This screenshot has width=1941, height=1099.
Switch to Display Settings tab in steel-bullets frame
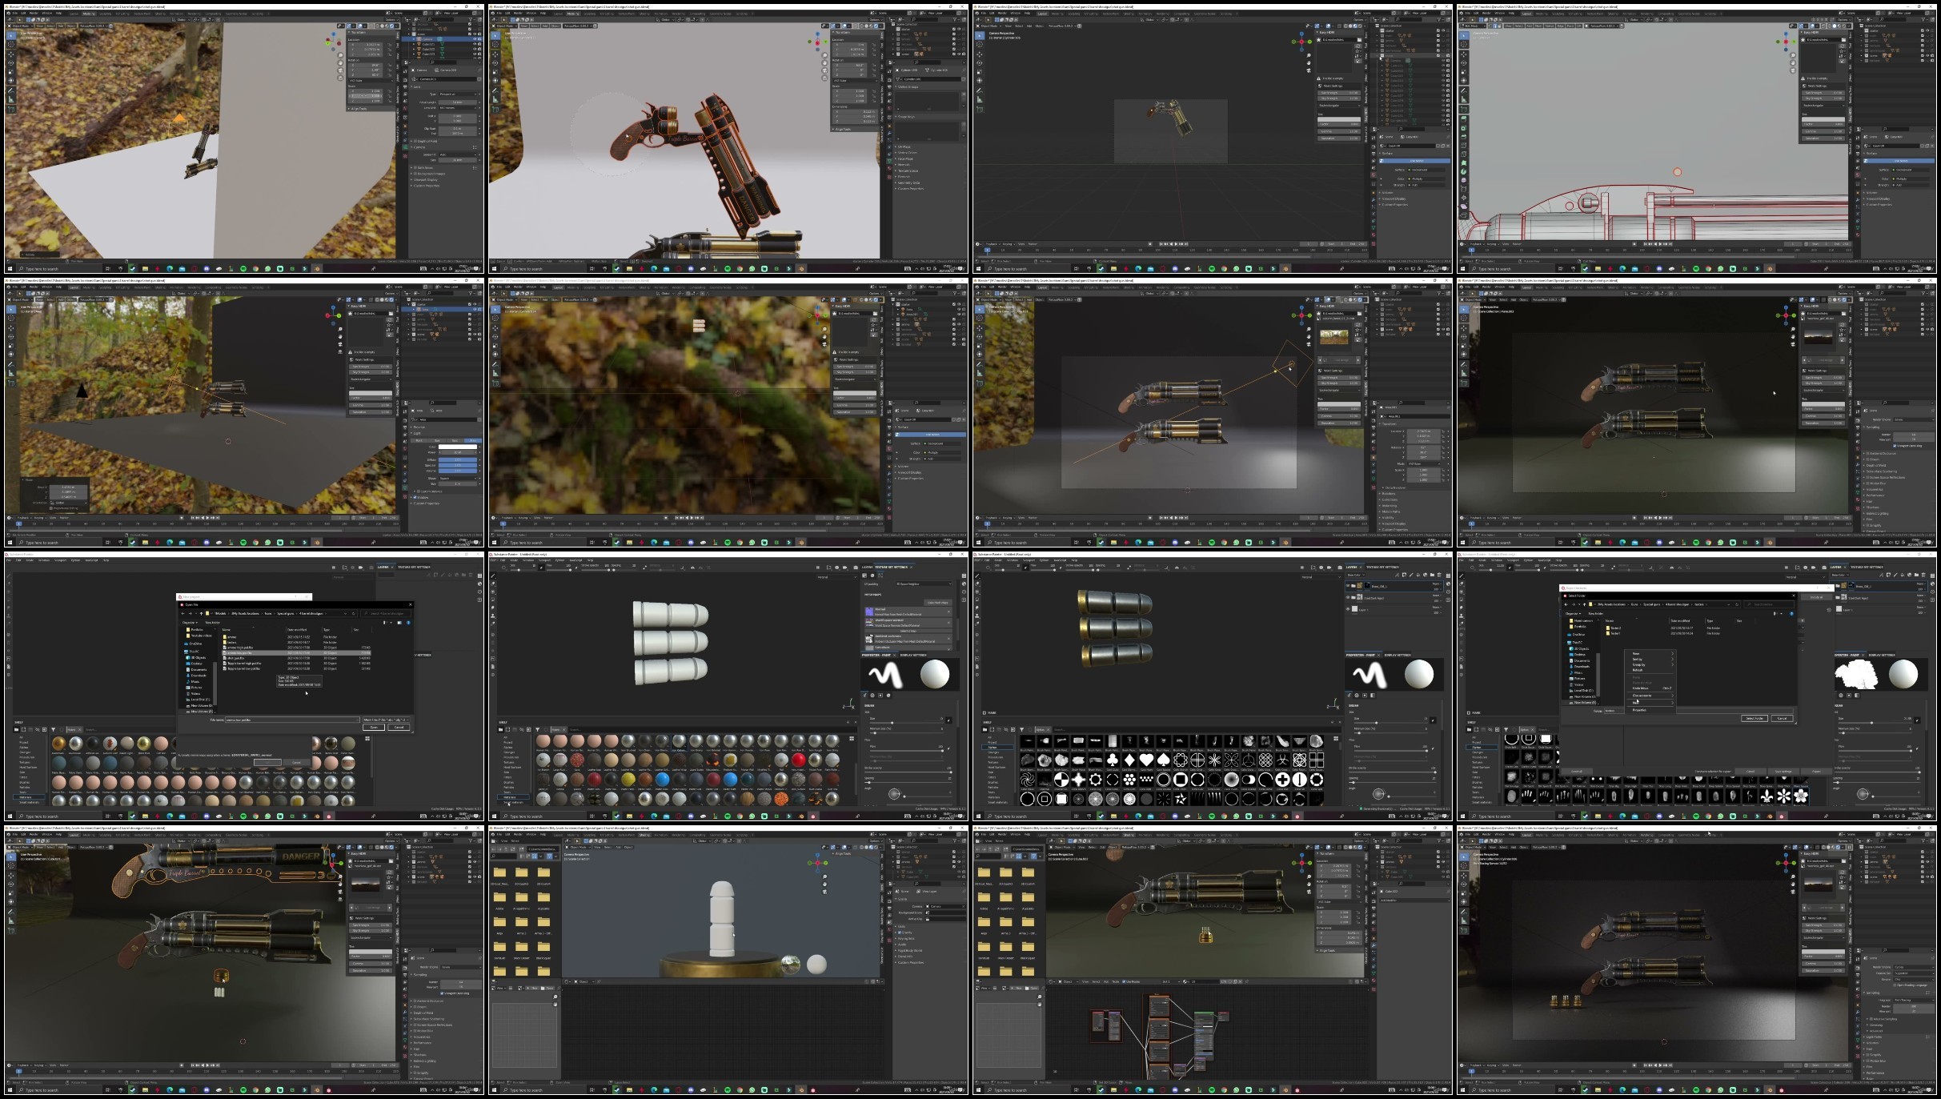pyautogui.click(x=1398, y=655)
